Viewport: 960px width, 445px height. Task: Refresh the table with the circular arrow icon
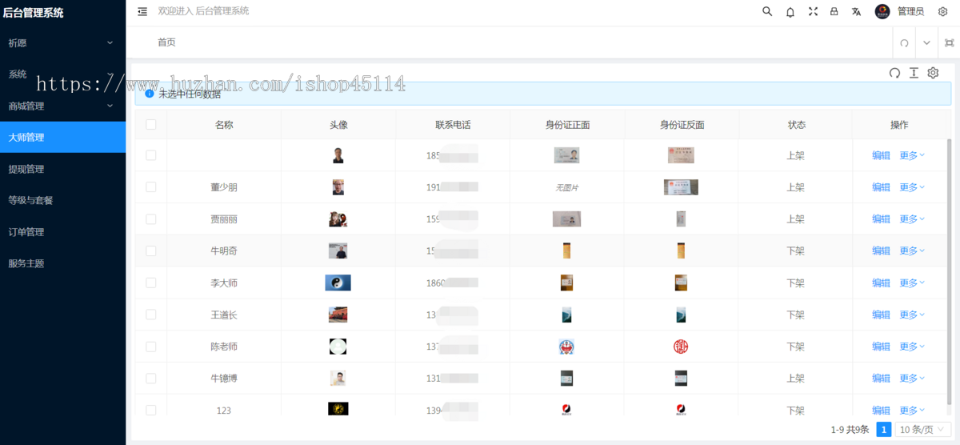pos(894,73)
